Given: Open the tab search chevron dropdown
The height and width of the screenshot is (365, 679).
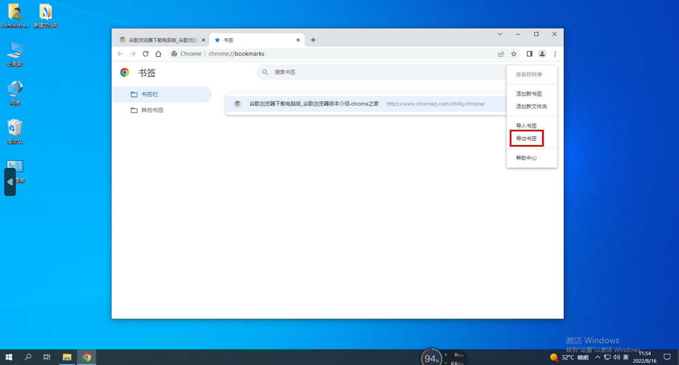Looking at the screenshot, I should tap(500, 34).
